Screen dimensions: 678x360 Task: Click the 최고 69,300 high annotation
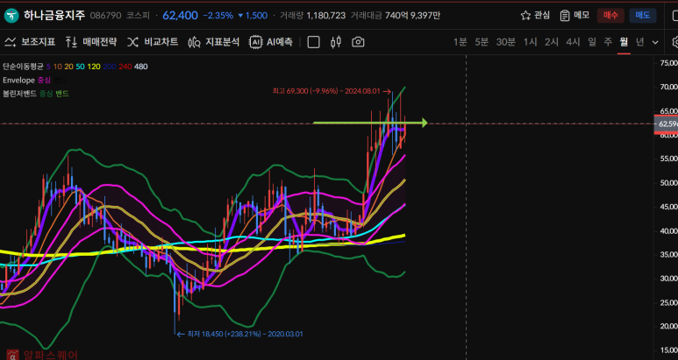[x=332, y=91]
